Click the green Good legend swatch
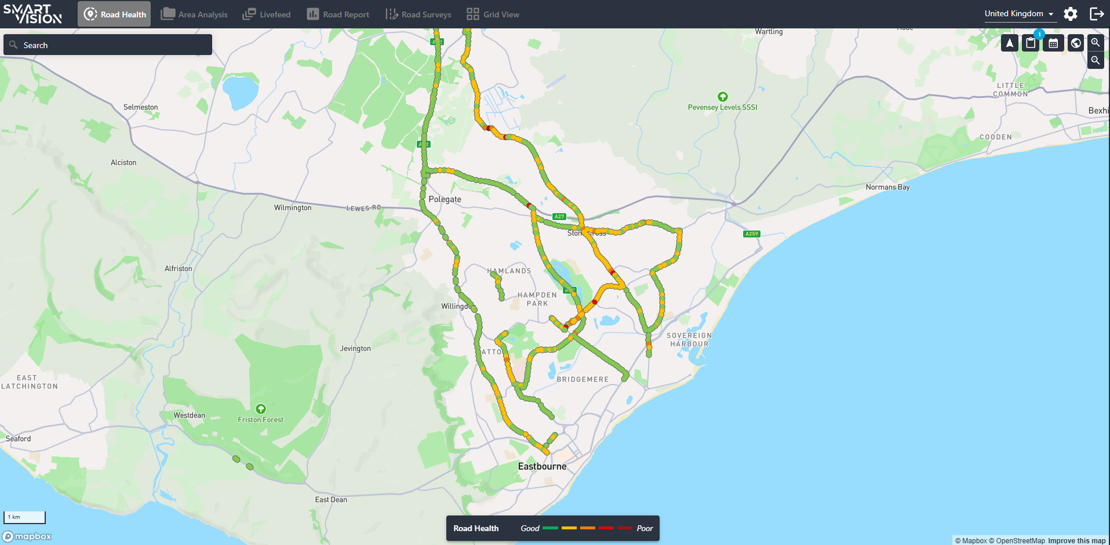This screenshot has height=545, width=1110. coord(550,528)
